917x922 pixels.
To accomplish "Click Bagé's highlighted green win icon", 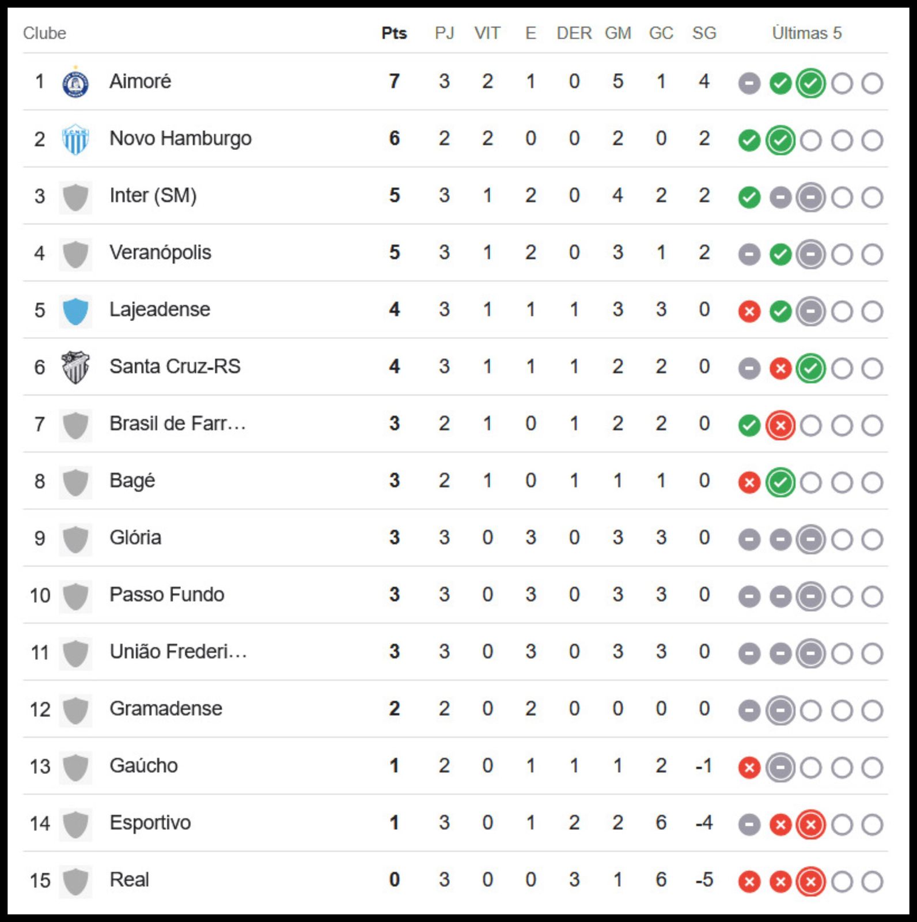I will click(780, 483).
